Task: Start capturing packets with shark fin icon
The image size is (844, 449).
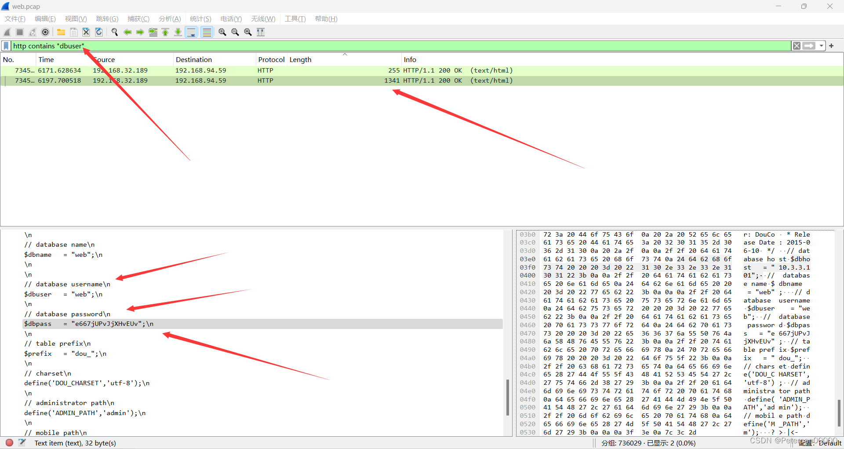Action: (7, 32)
